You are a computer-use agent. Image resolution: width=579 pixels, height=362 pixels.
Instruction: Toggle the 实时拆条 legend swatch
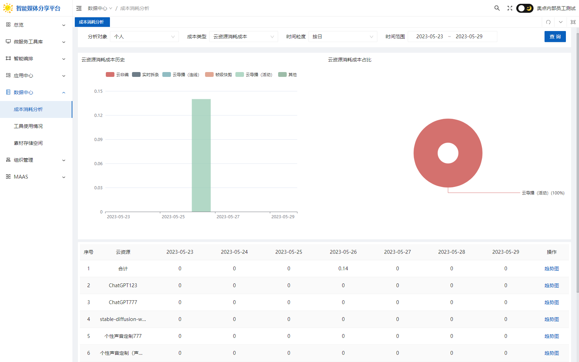(x=136, y=74)
